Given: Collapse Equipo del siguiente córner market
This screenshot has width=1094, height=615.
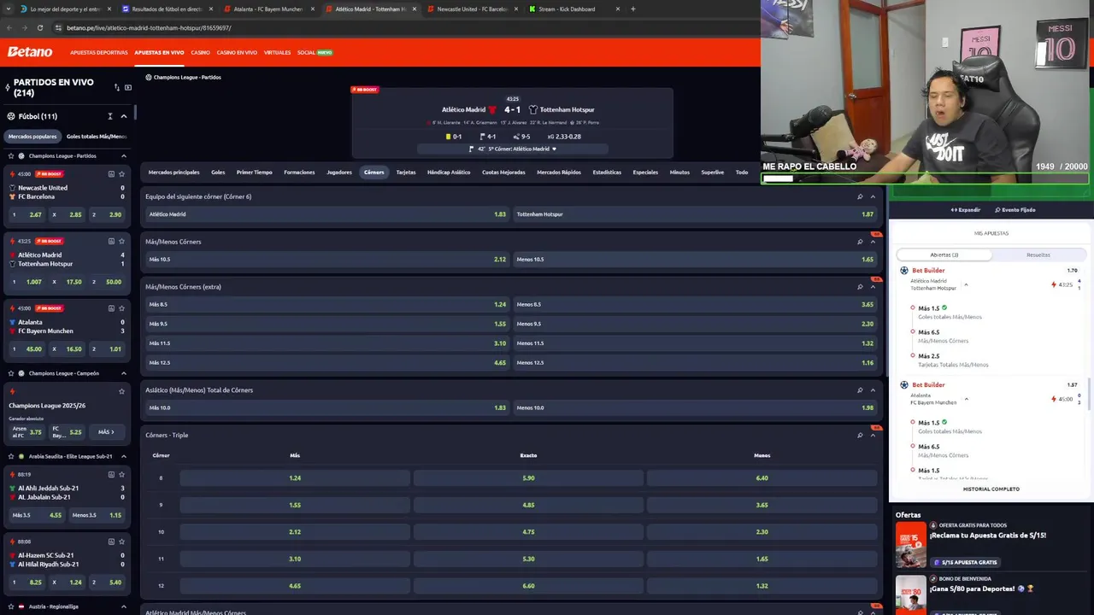Looking at the screenshot, I should pos(873,196).
